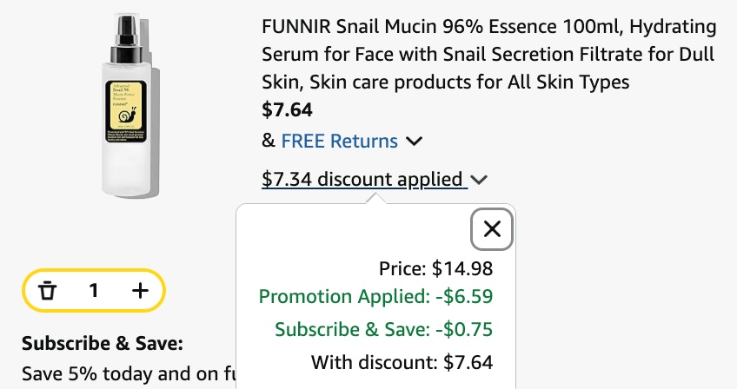737x389 pixels.
Task: Click the $7.64 product price
Action: [287, 110]
